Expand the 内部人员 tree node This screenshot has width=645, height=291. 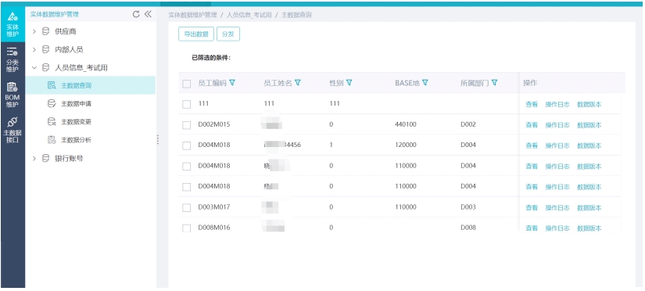click(x=34, y=49)
